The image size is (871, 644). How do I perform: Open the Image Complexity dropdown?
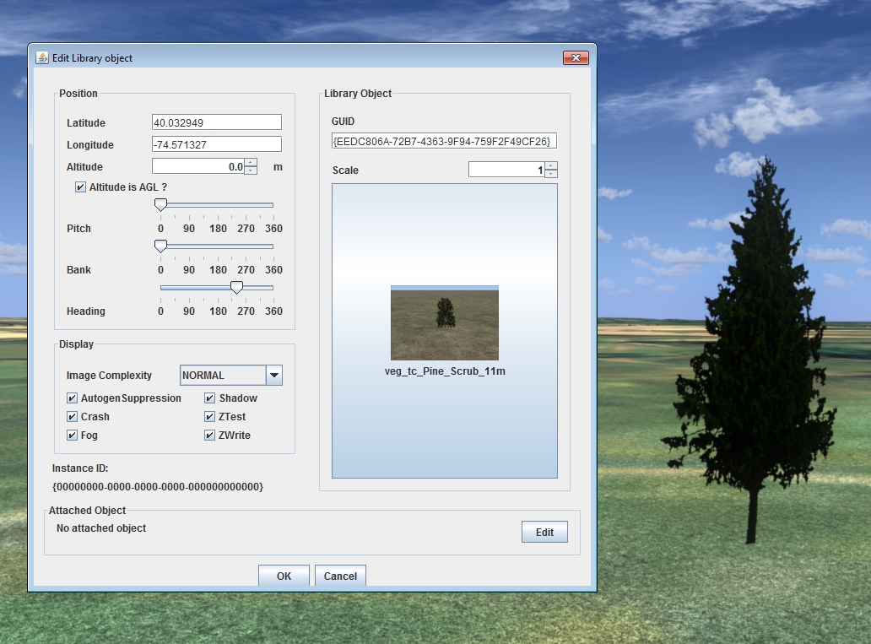click(273, 375)
